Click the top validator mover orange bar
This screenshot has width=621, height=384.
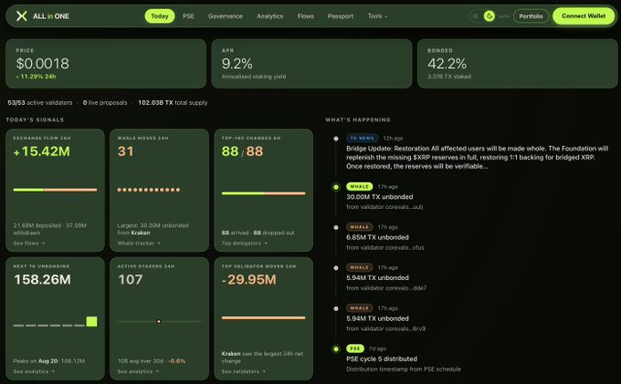(263, 318)
